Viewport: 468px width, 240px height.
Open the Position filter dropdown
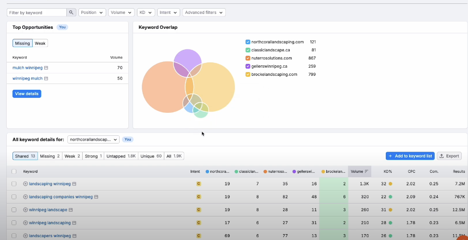coord(92,12)
